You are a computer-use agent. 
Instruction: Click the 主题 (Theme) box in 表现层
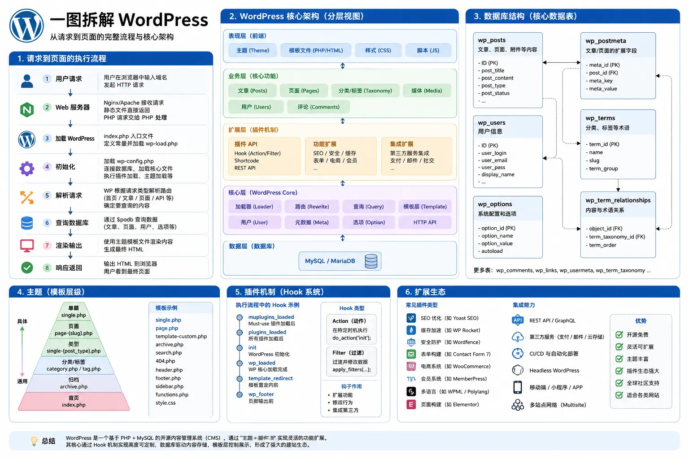pyautogui.click(x=253, y=51)
